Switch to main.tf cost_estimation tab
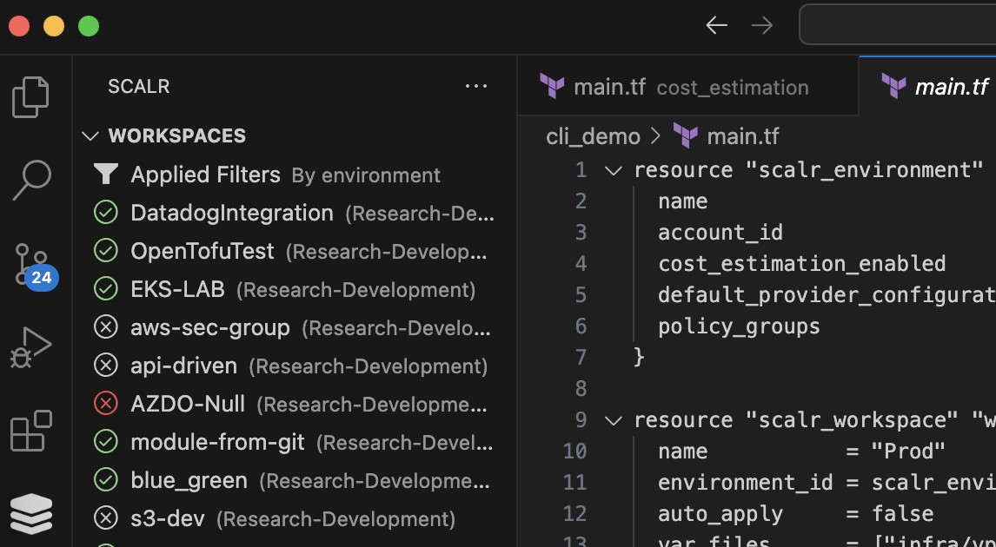 (688, 86)
